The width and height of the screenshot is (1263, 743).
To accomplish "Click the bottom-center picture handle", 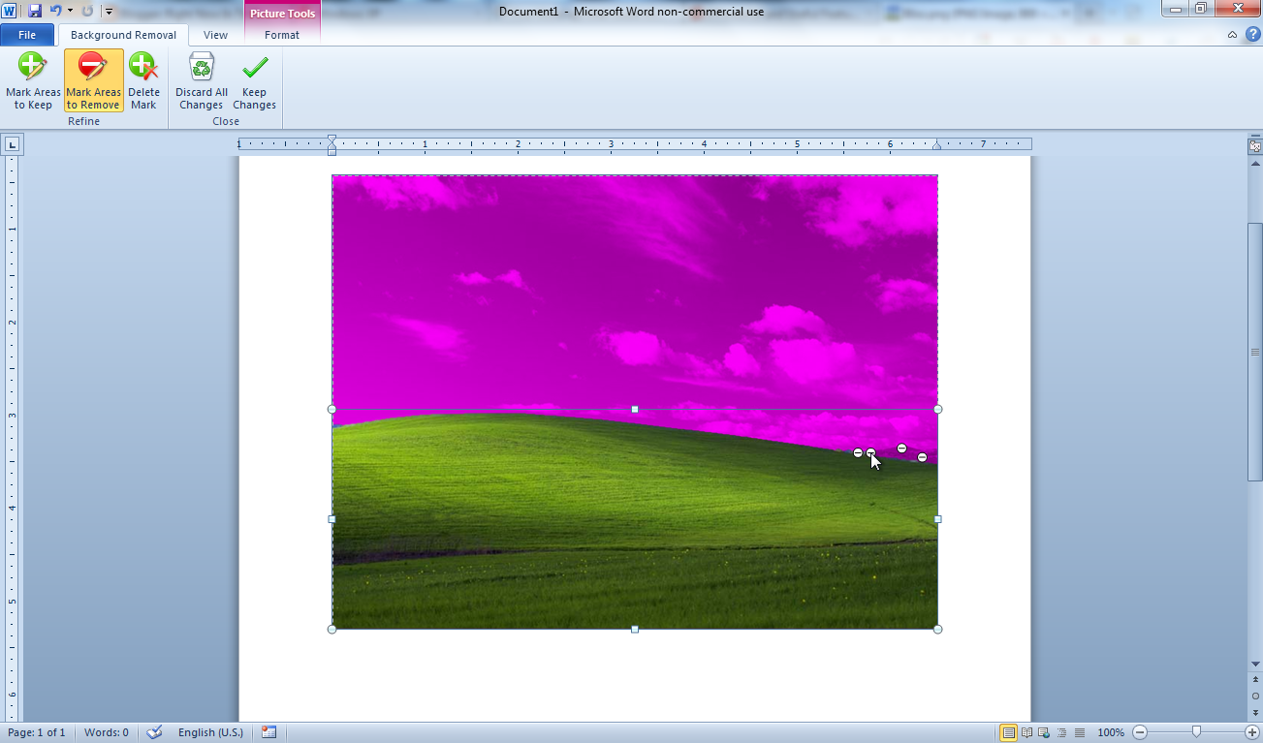I will pos(635,629).
